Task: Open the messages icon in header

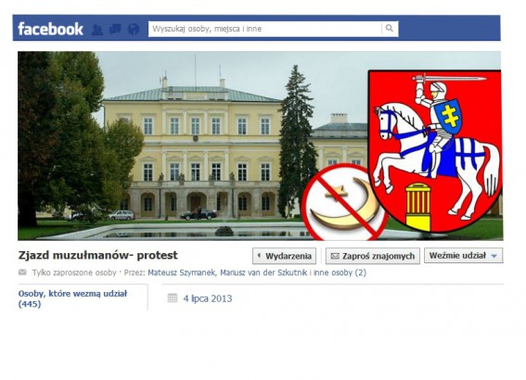Action: [x=115, y=29]
